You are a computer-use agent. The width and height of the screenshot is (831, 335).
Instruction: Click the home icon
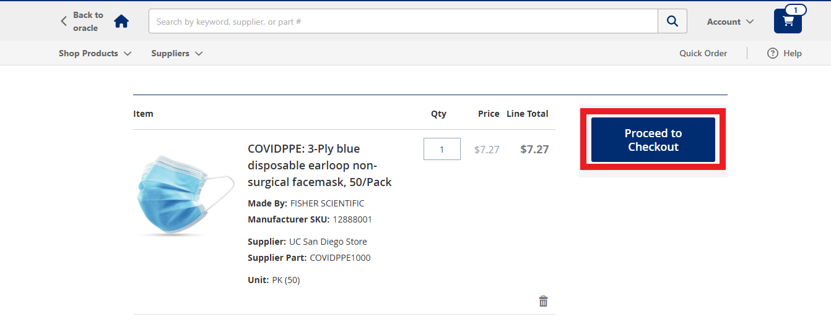click(x=121, y=22)
